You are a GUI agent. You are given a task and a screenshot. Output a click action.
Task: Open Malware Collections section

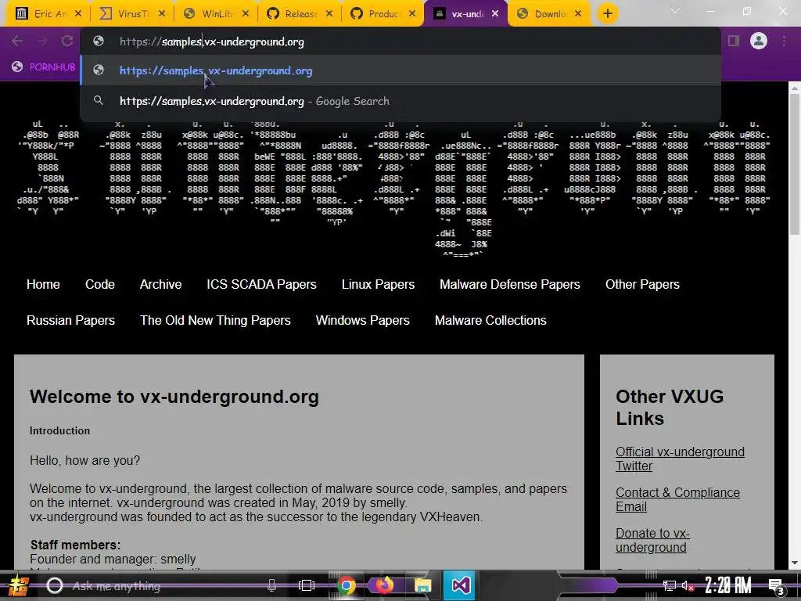[490, 320]
